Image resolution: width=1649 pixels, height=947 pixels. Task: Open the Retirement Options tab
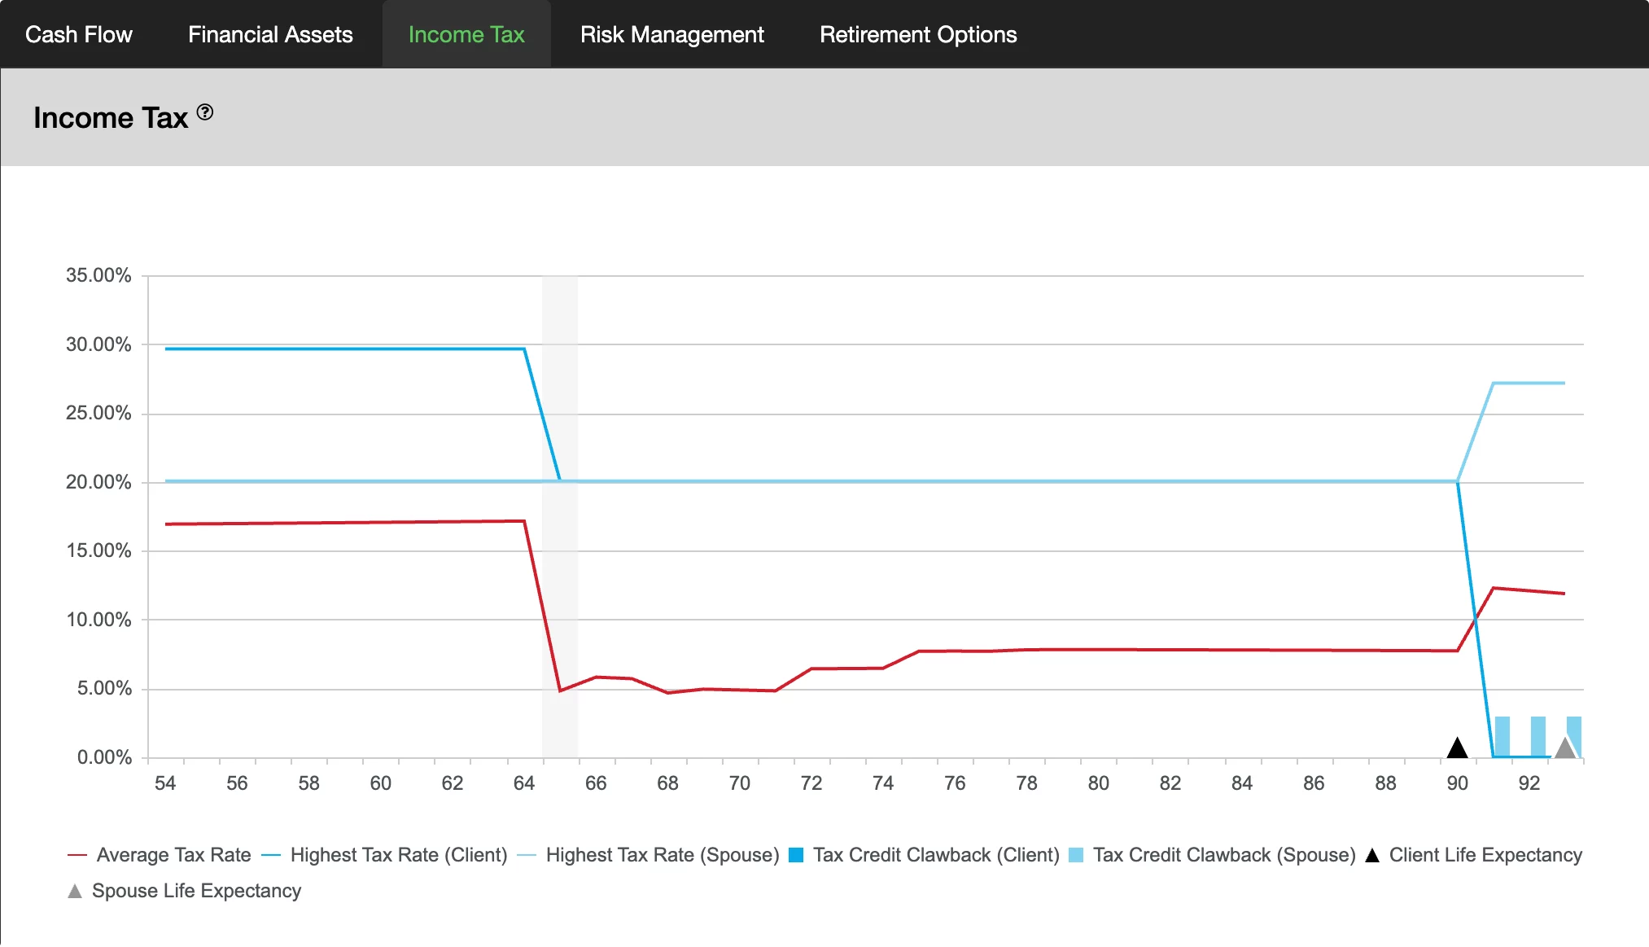pyautogui.click(x=918, y=34)
